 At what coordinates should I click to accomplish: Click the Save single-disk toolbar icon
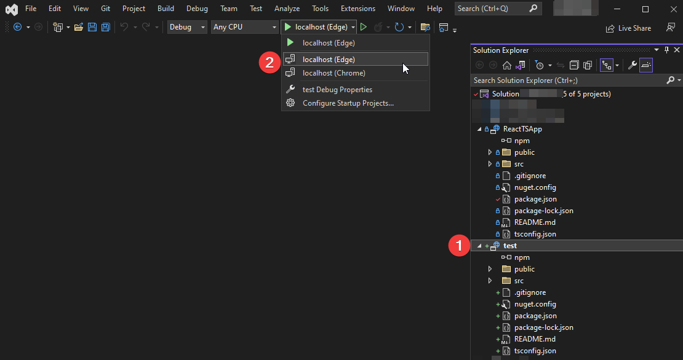click(x=92, y=27)
